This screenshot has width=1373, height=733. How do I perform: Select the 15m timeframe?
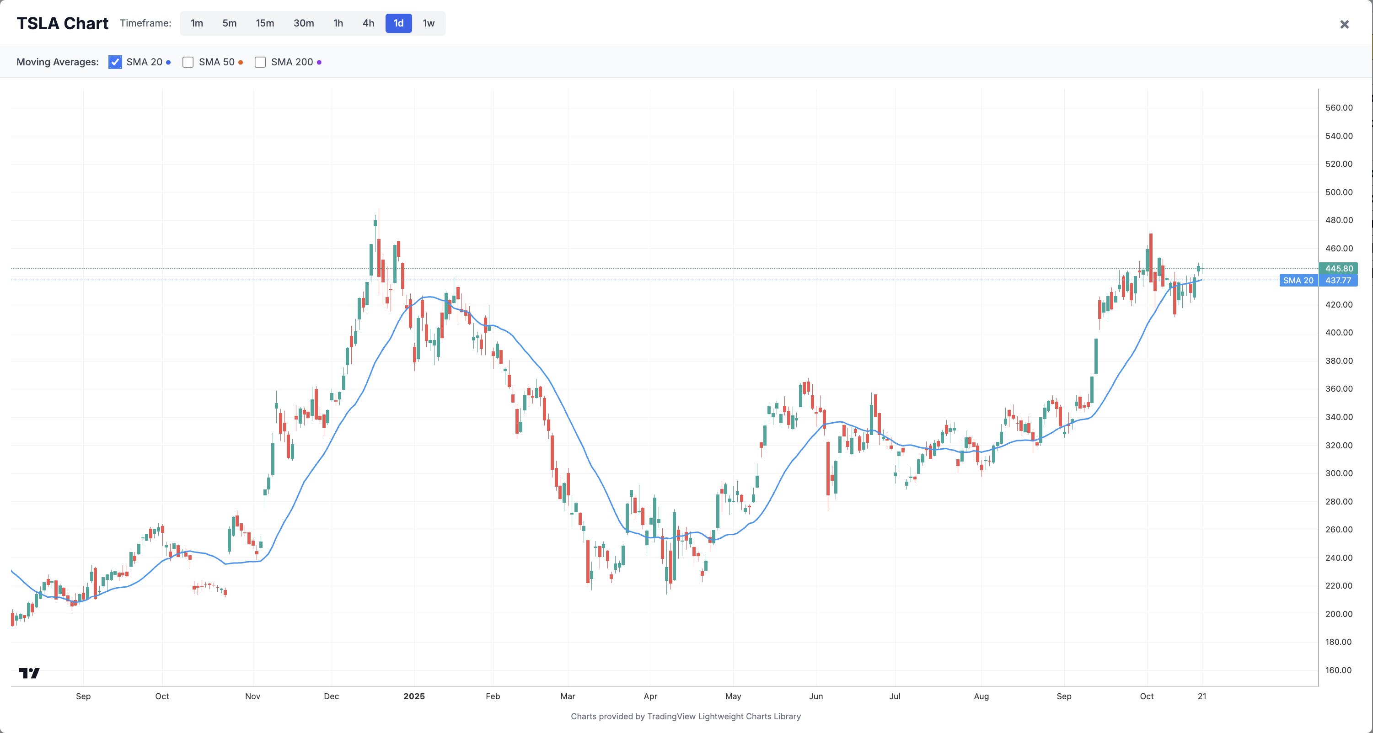point(264,23)
